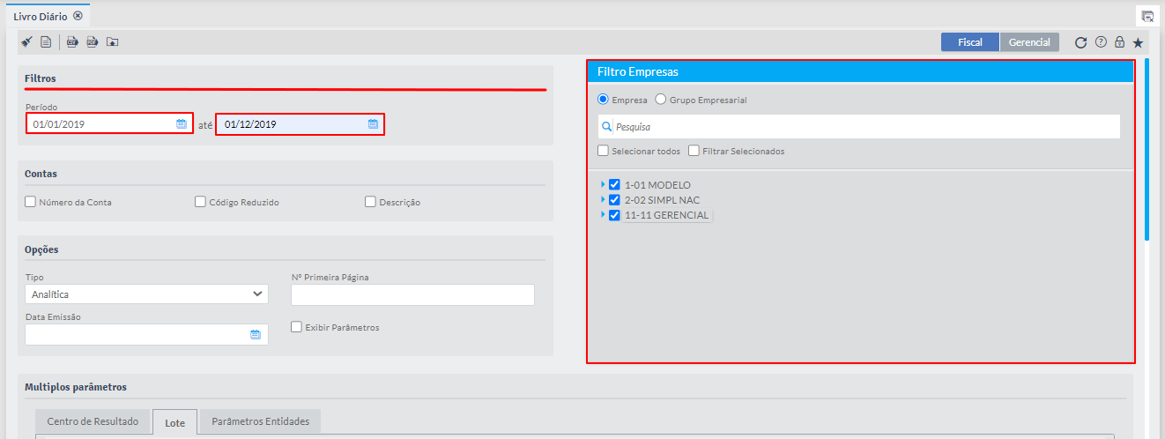Export the report to PDF
Image resolution: width=1165 pixels, height=439 pixels.
(93, 41)
